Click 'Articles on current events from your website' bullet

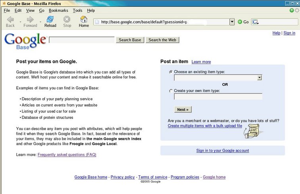click(x=59, y=105)
